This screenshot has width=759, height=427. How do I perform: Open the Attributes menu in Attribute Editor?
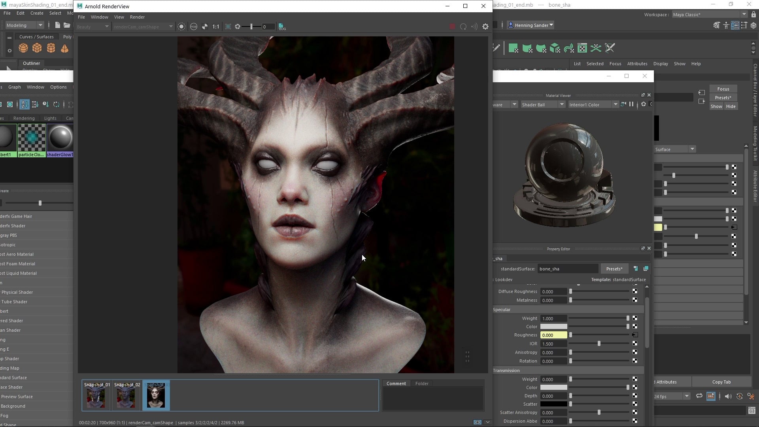[637, 64]
